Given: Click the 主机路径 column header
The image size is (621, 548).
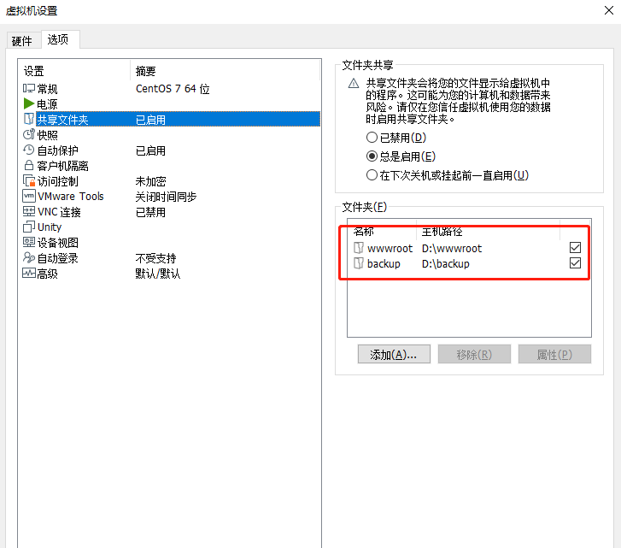Looking at the screenshot, I should click(488, 231).
